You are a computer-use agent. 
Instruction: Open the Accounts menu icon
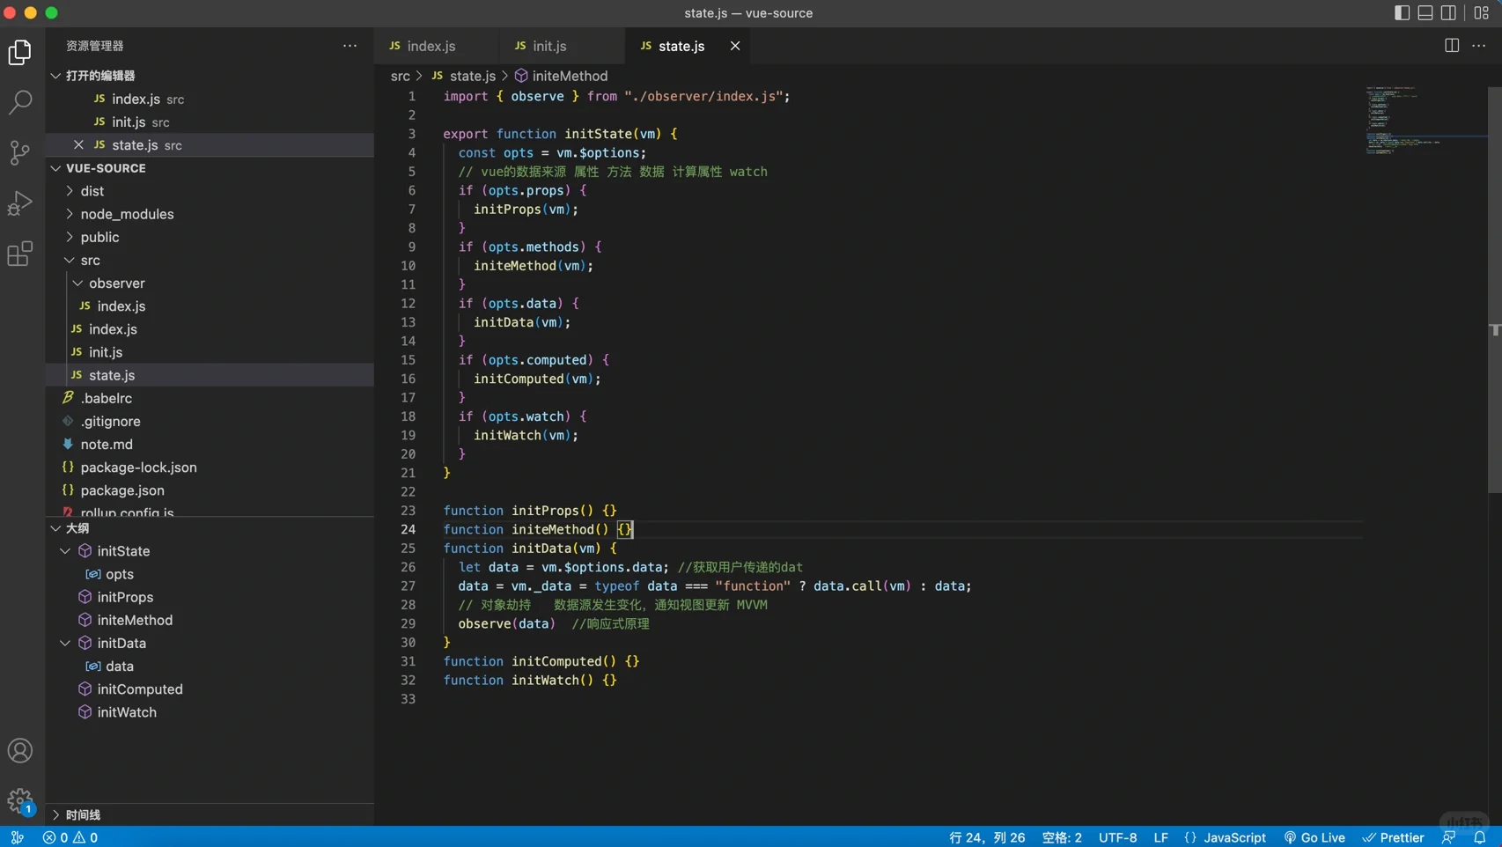point(19,751)
